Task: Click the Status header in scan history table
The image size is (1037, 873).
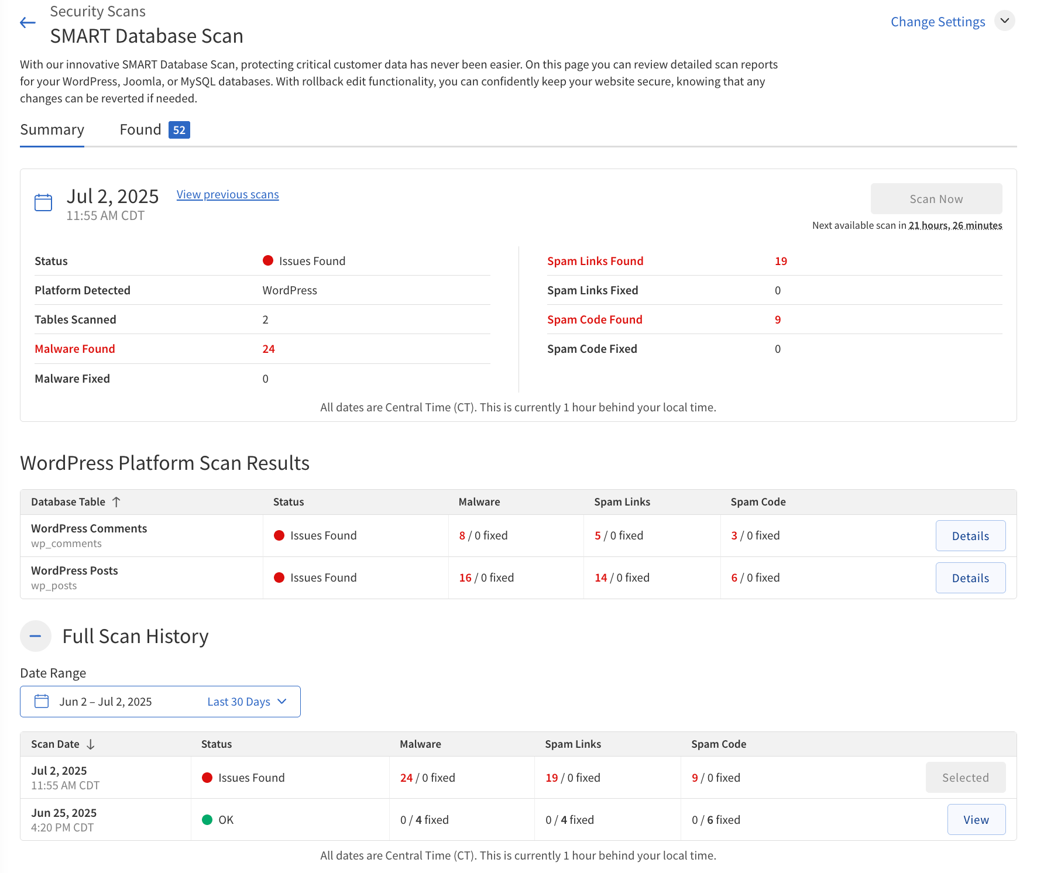Action: pyautogui.click(x=217, y=744)
